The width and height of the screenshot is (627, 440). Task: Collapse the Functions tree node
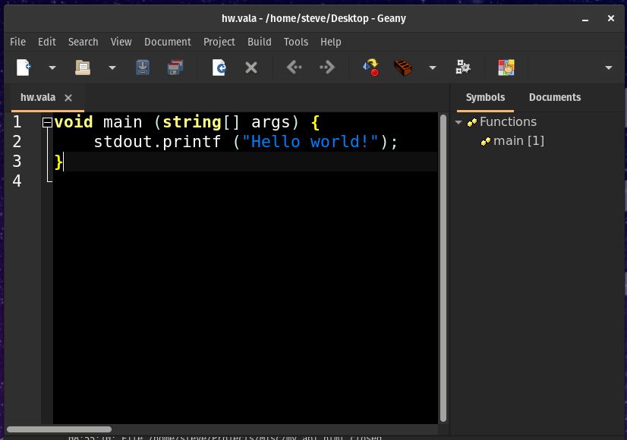tap(458, 122)
